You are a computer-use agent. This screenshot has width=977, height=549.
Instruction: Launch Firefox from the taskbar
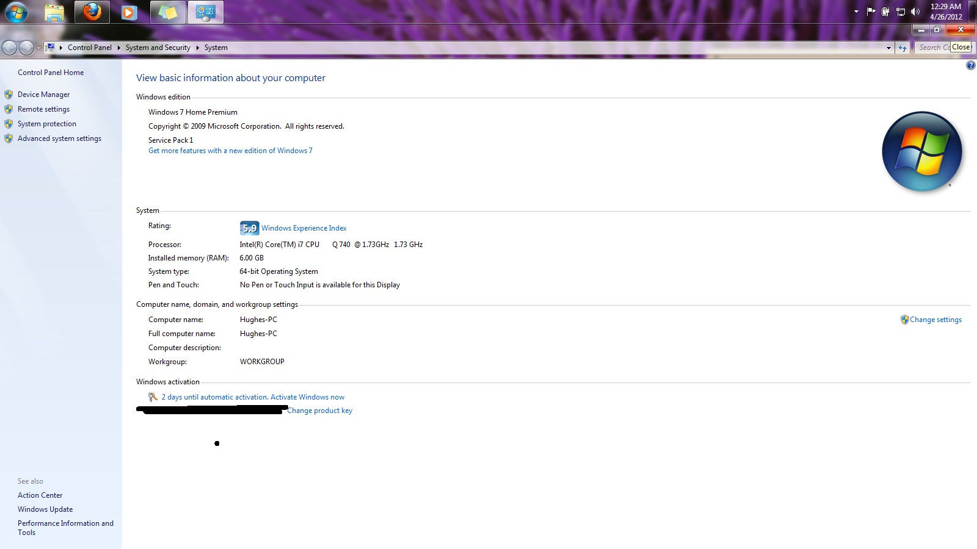92,12
